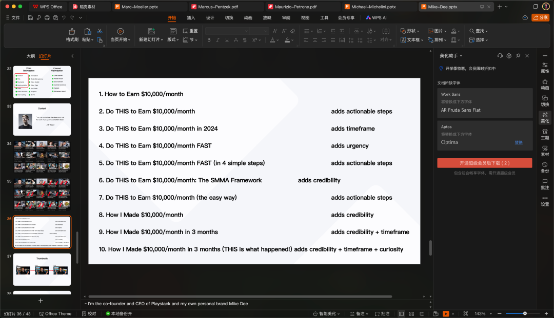Toggle text shadow (S) formatting
The height and width of the screenshot is (318, 554).
[245, 40]
